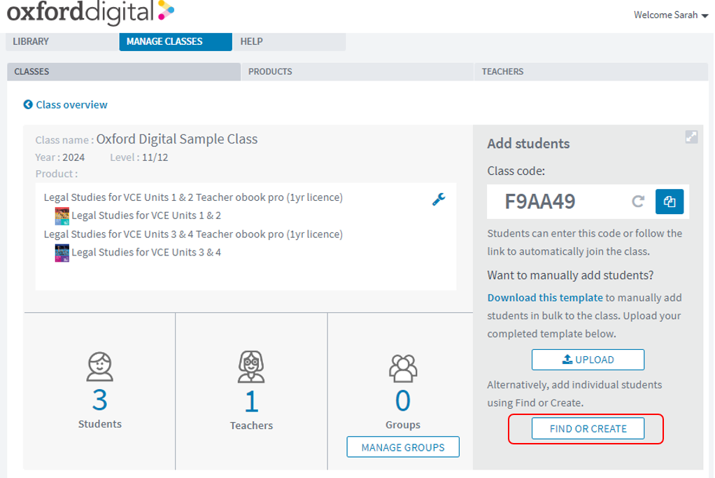Go back via Class overview link
The height and width of the screenshot is (478, 715).
tap(71, 104)
